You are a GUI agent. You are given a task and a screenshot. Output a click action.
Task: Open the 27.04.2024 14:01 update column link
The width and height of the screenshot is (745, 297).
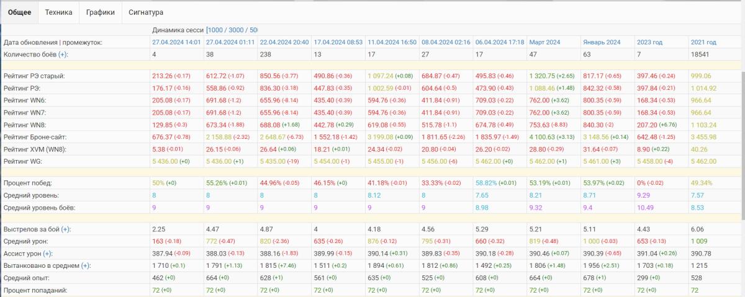[x=177, y=42]
